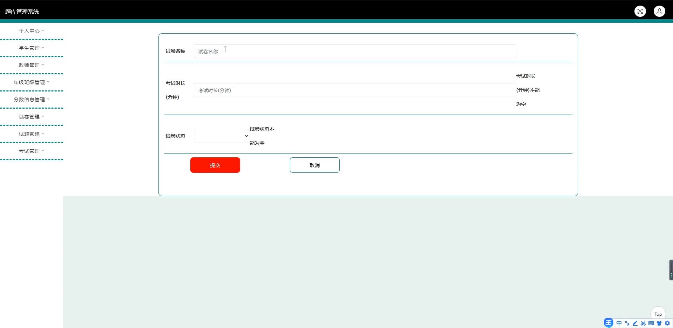Viewport: 673px width, 328px height.
Task: Expand the 学生管理 sidebar menu
Action: (x=32, y=48)
